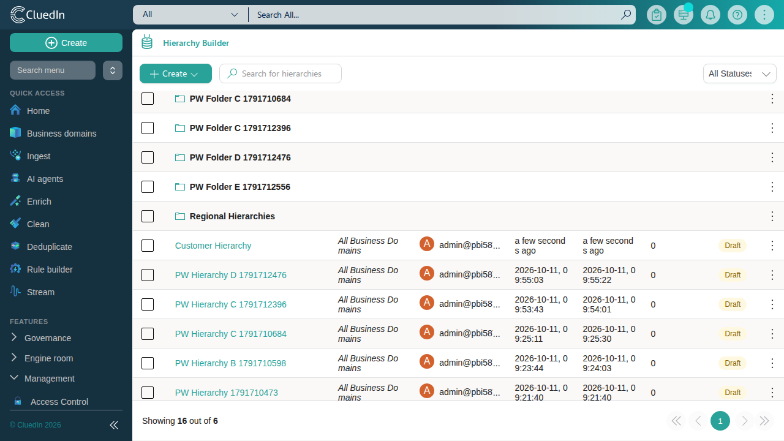Image resolution: width=784 pixels, height=441 pixels.
Task: Open the All Statuses filter dropdown
Action: coord(740,73)
